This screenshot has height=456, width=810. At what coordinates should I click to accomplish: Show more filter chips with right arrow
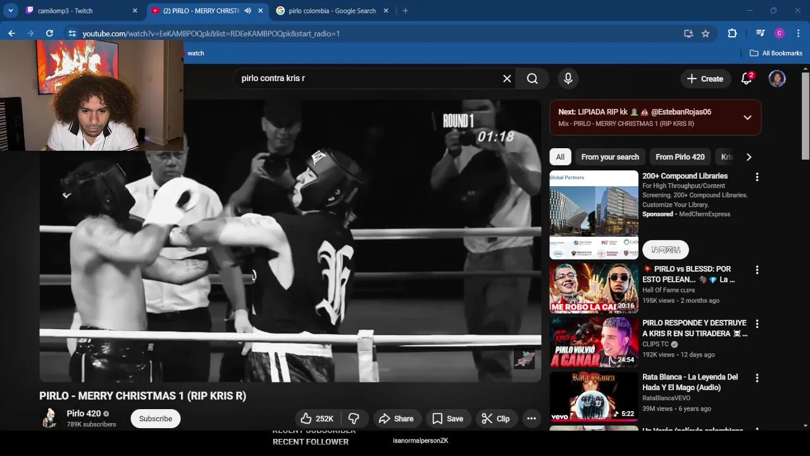(749, 157)
